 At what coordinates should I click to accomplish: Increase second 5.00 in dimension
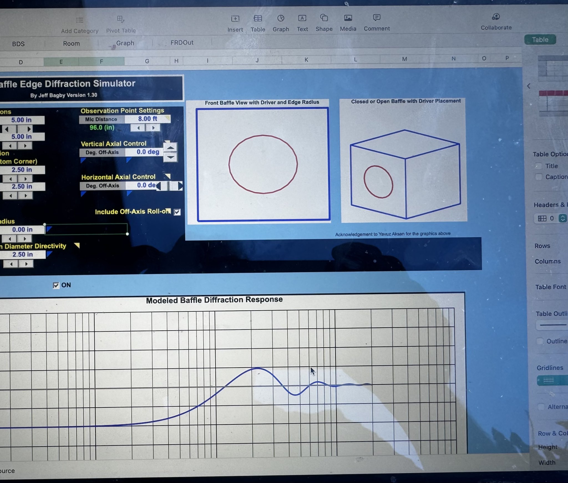pos(25,146)
